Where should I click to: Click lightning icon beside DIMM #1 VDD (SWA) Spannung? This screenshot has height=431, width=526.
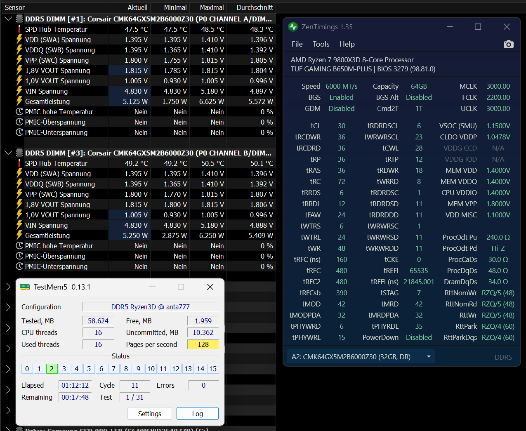pyautogui.click(x=19, y=40)
